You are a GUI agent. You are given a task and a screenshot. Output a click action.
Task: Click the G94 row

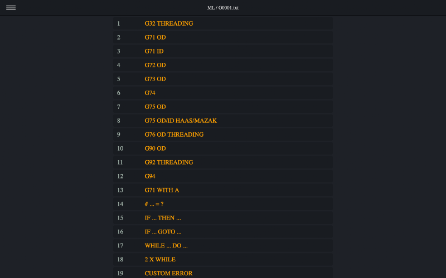(x=150, y=176)
